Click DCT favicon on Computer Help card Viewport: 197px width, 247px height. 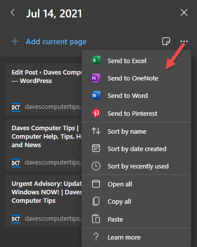(x=16, y=163)
